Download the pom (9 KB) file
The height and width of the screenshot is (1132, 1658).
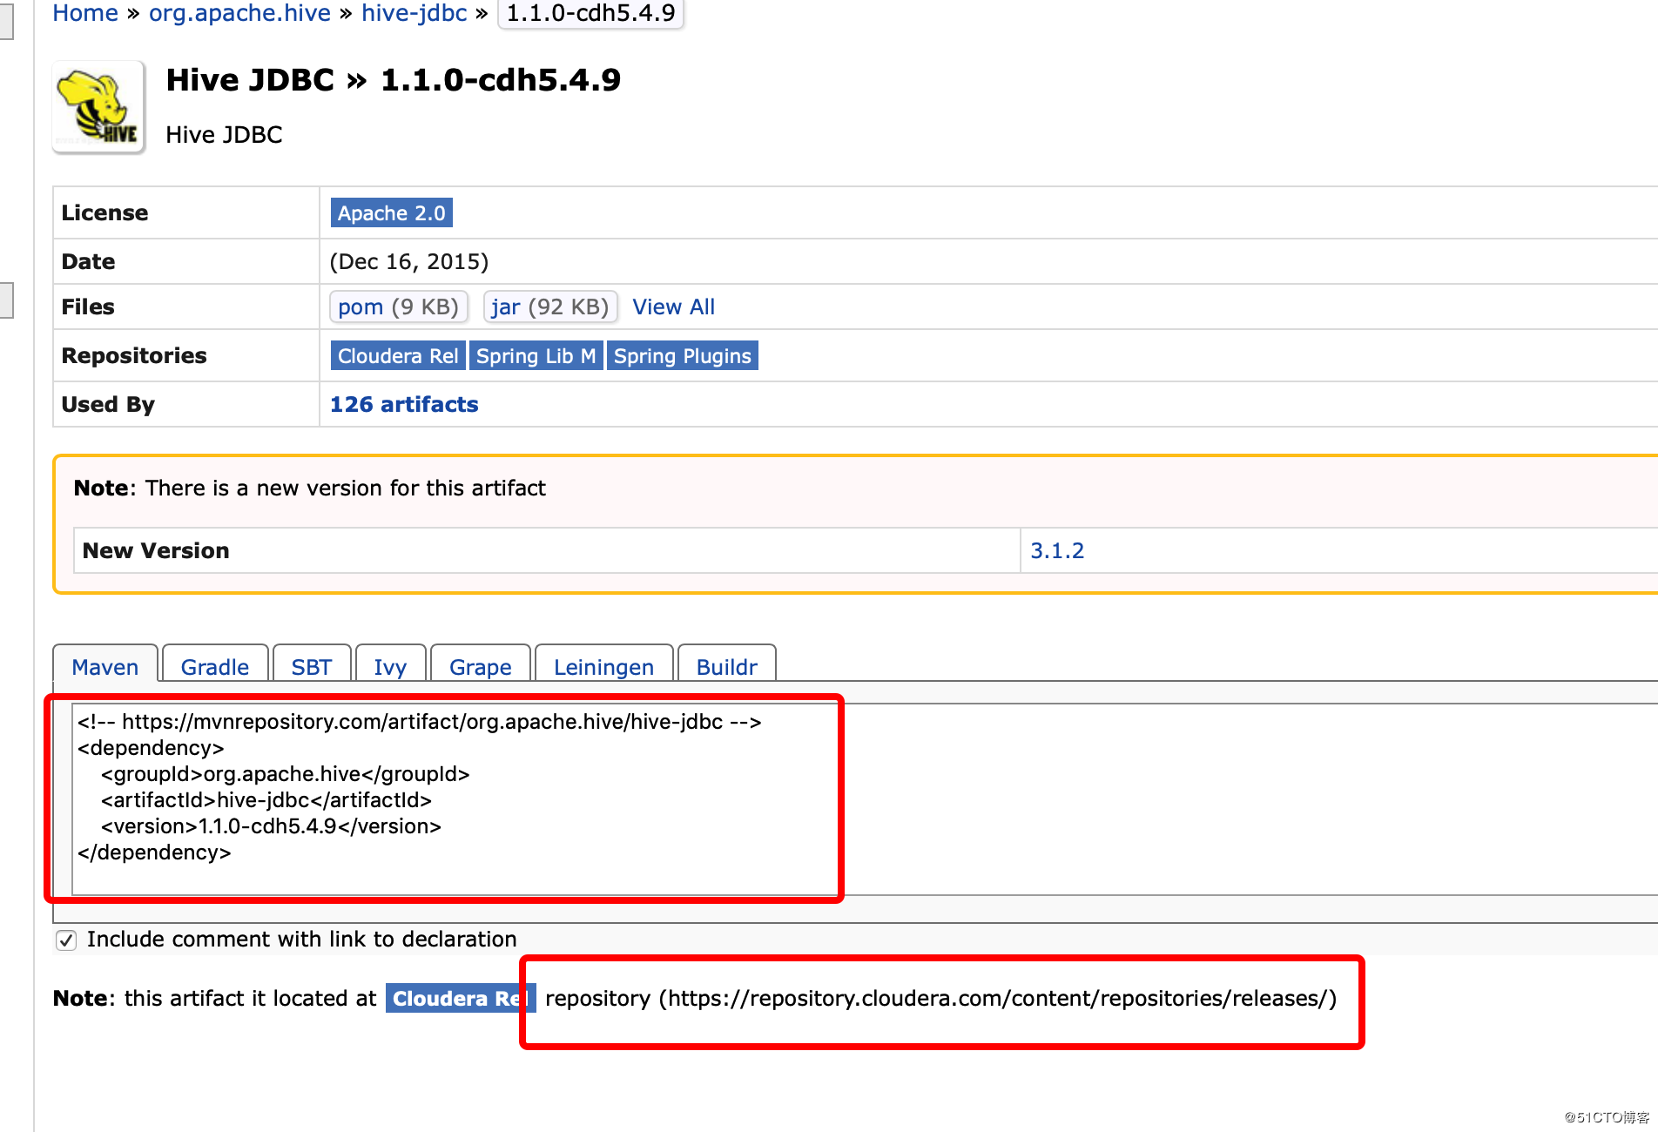[399, 307]
